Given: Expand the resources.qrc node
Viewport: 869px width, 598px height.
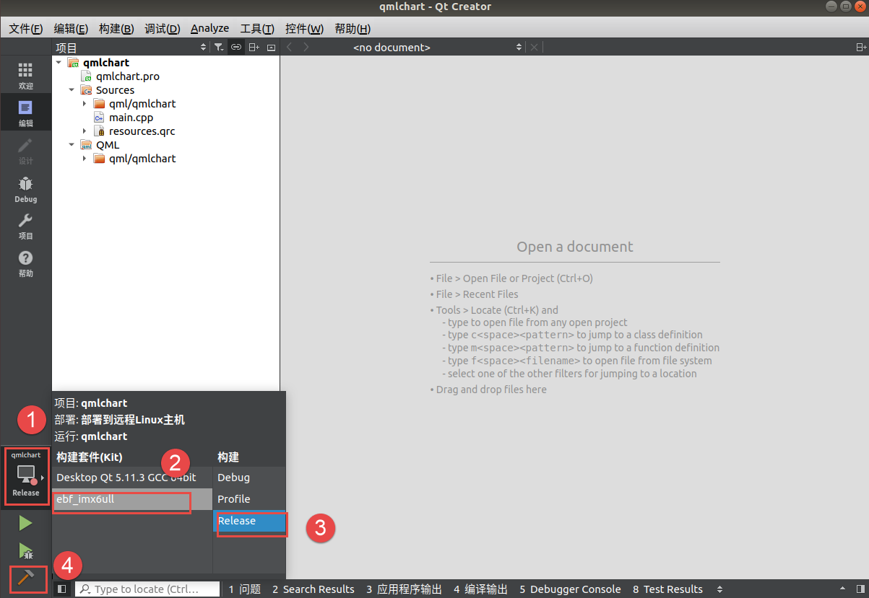Looking at the screenshot, I should click(x=85, y=131).
